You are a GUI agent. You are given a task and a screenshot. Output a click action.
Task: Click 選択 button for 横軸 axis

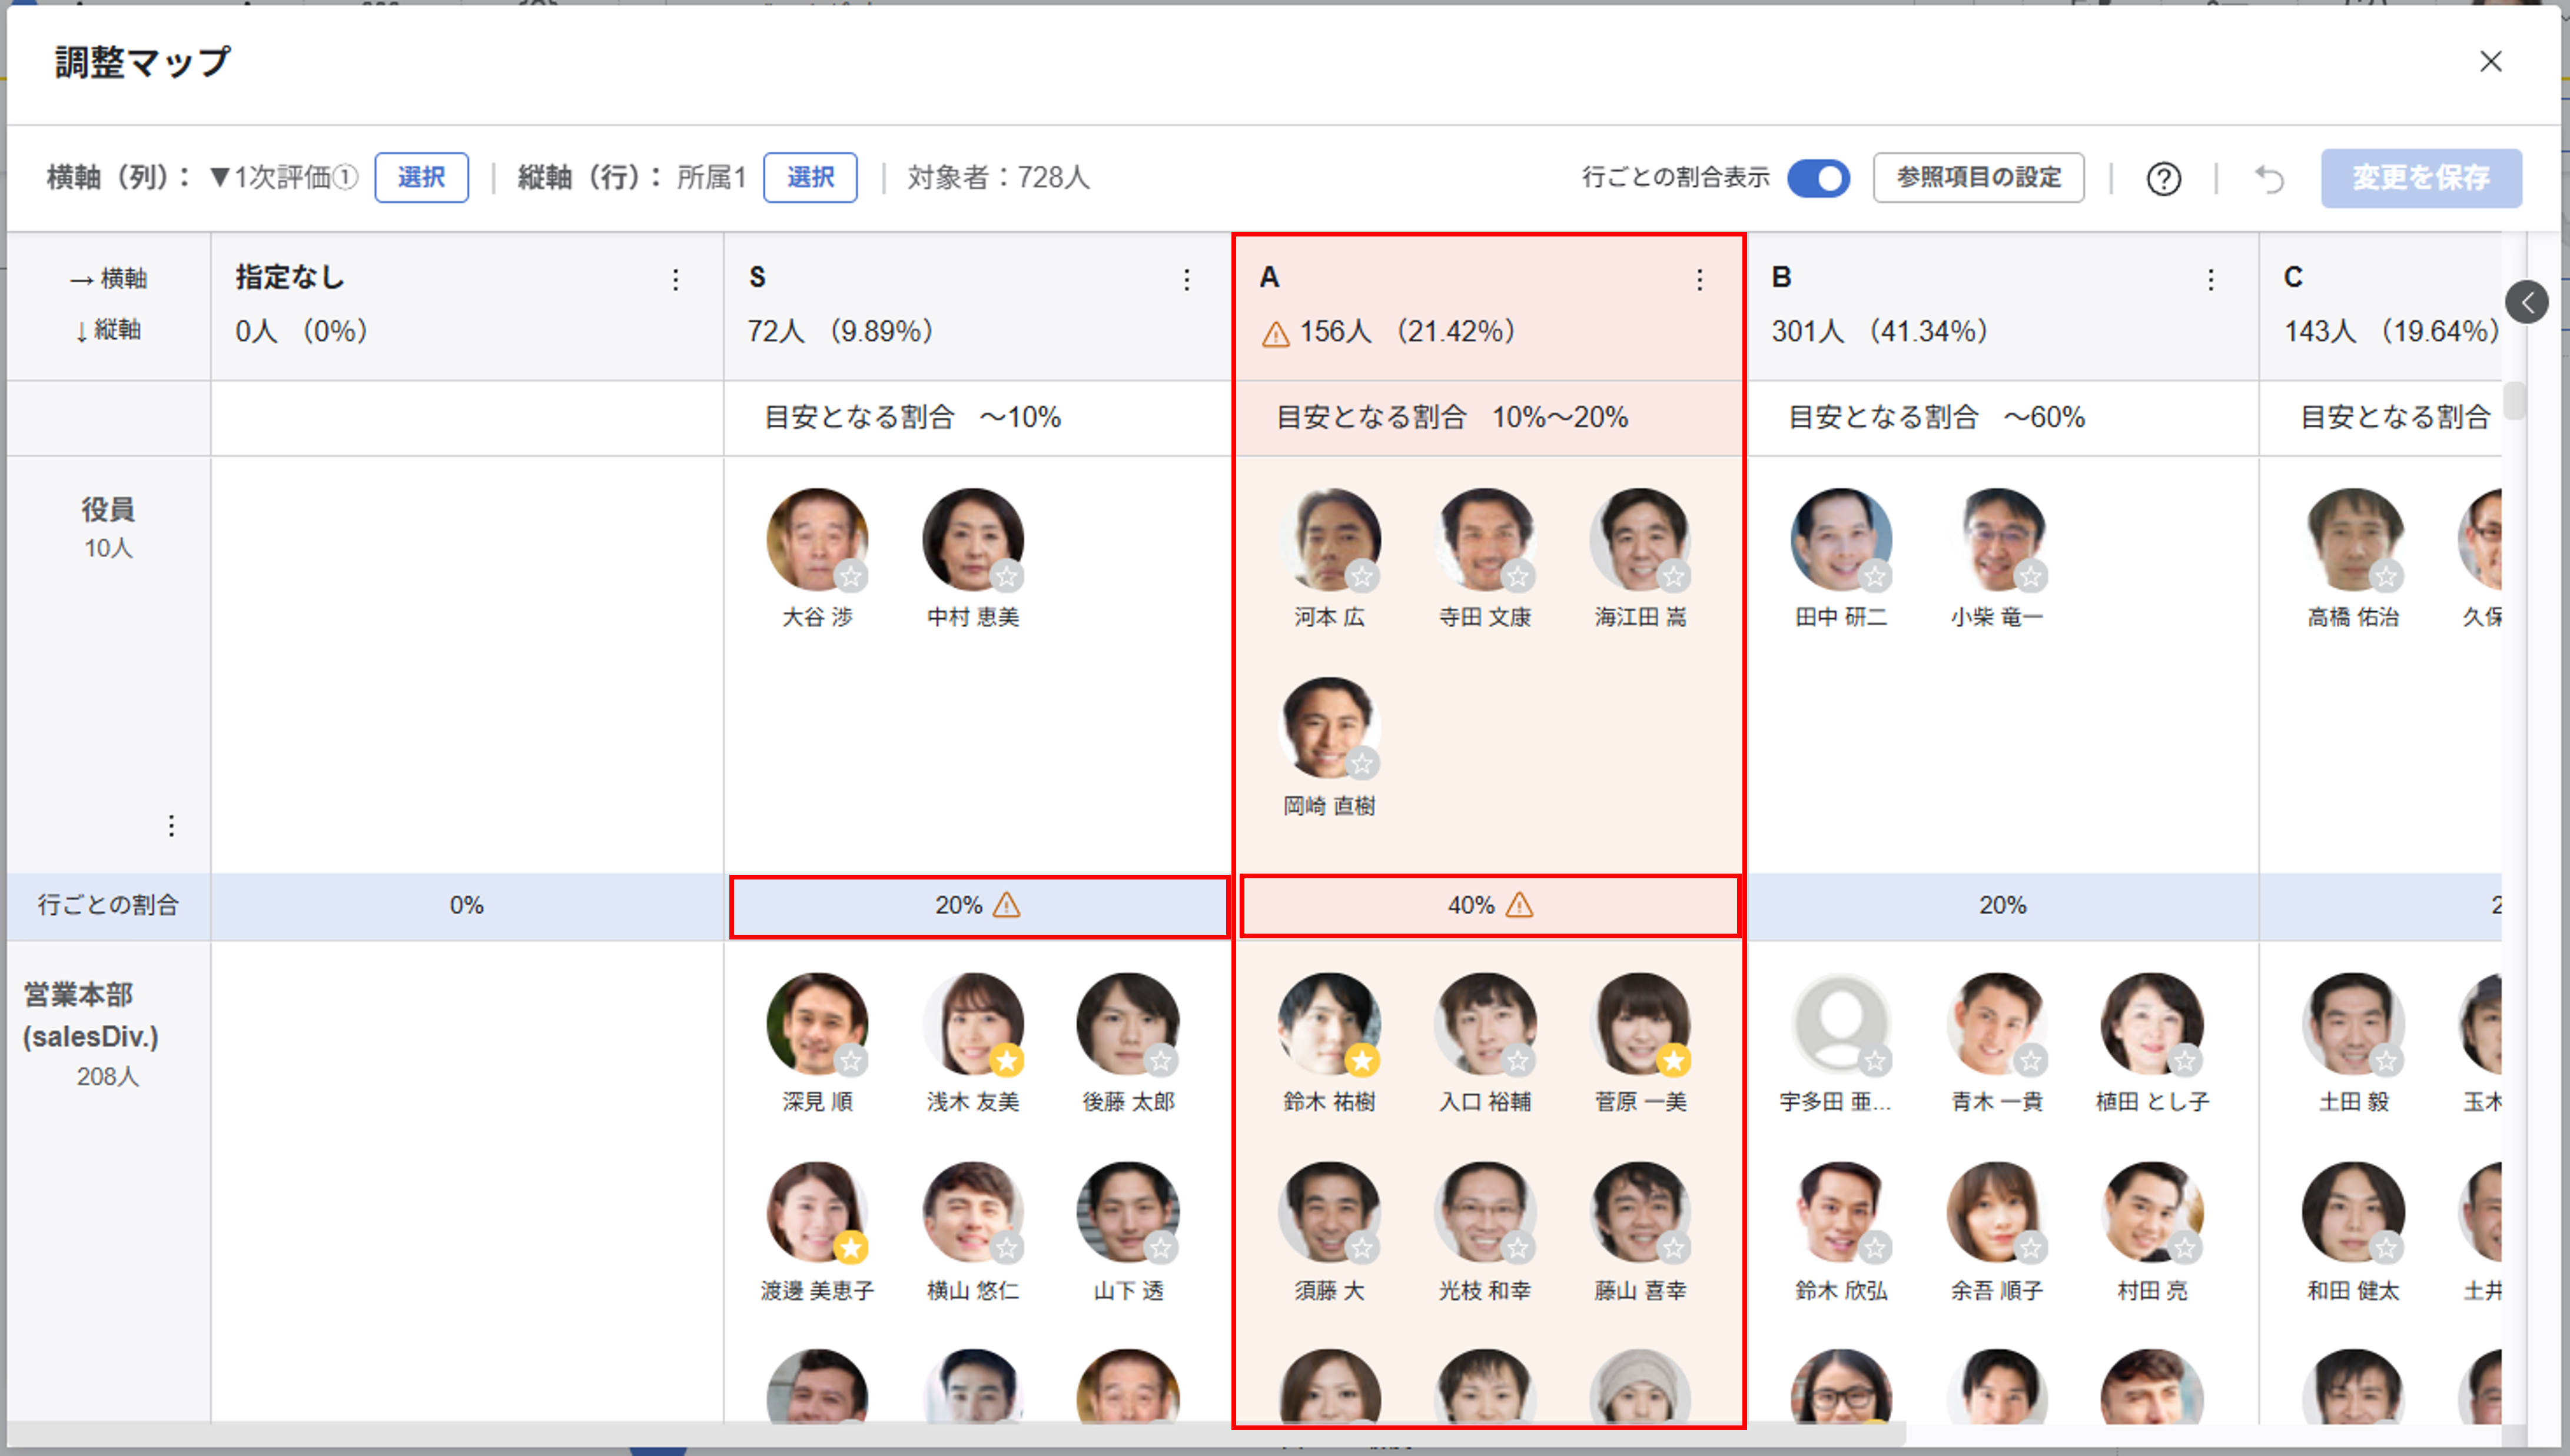421,178
